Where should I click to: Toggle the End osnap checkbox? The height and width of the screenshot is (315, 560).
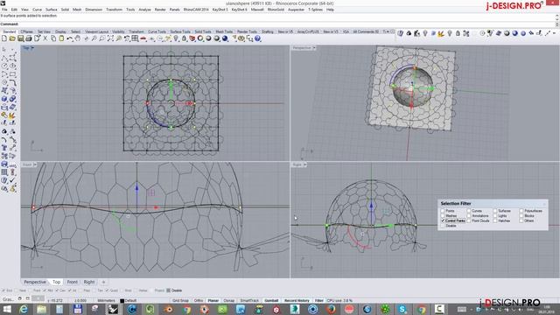(x=3, y=290)
